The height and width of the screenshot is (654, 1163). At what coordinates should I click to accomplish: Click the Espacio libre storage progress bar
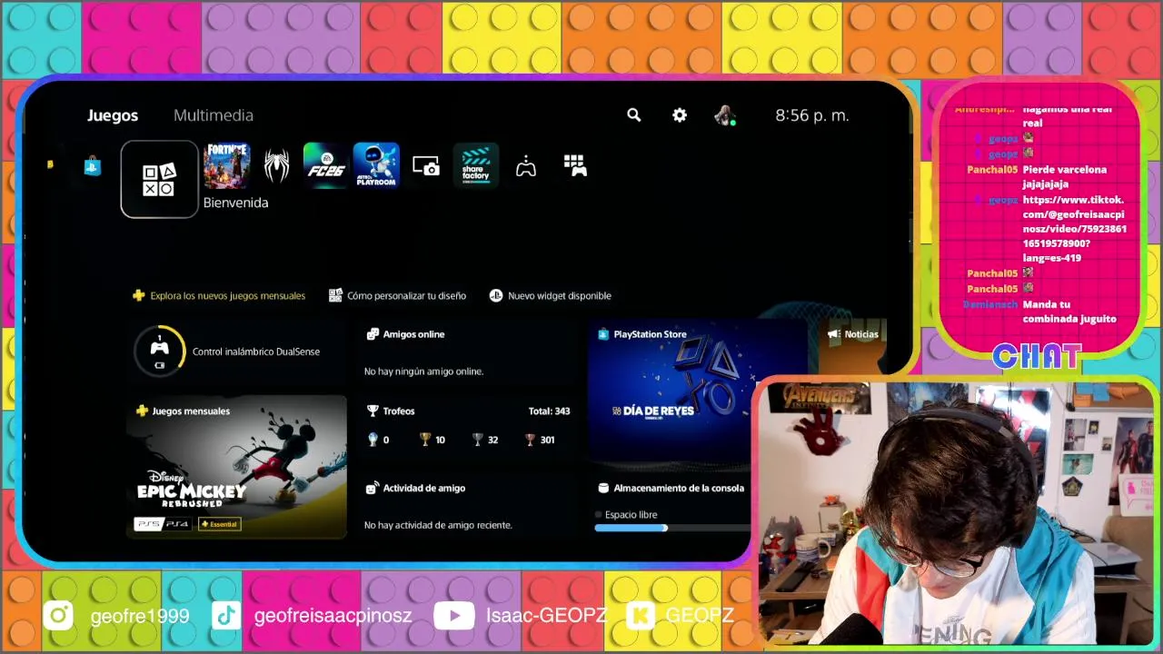coord(673,528)
